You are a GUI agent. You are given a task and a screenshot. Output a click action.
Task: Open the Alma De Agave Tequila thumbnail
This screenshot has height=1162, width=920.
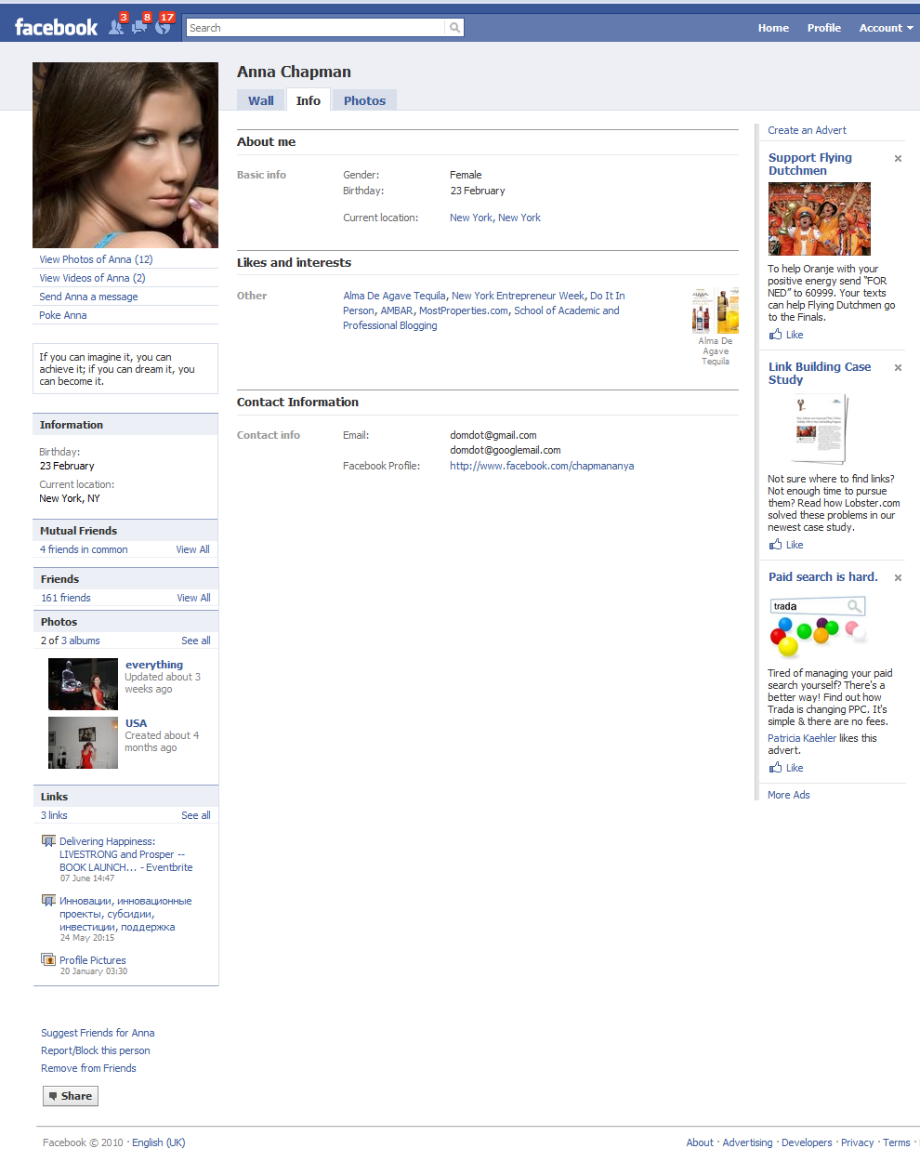click(x=716, y=310)
